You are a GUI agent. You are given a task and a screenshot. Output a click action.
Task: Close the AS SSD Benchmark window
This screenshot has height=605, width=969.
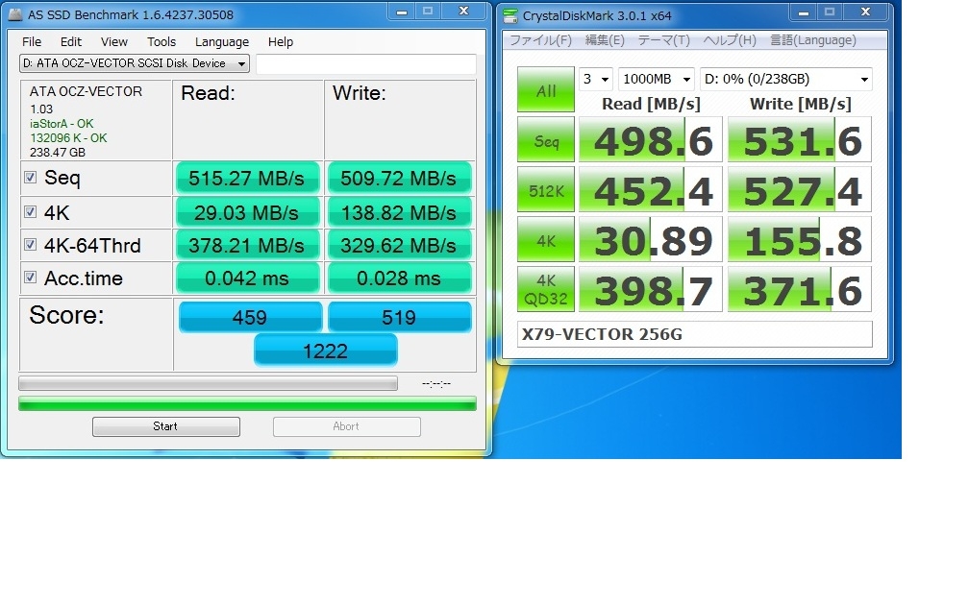coord(463,12)
